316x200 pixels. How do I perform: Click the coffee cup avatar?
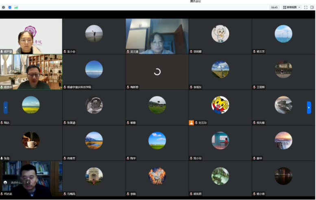point(31,141)
